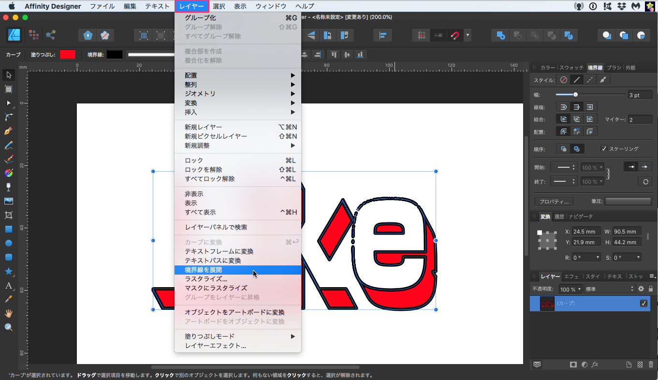Click the add pixel layer checkered icon
658x380 pixels.
pos(640,365)
